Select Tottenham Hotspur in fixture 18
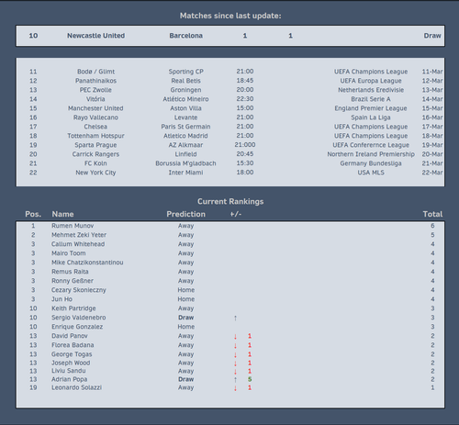The image size is (459, 425). [95, 136]
